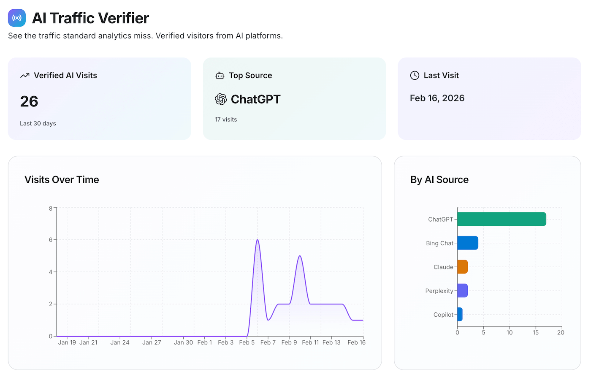The height and width of the screenshot is (380, 591).
Task: Click the Jan 19 axis label
Action: pos(67,342)
